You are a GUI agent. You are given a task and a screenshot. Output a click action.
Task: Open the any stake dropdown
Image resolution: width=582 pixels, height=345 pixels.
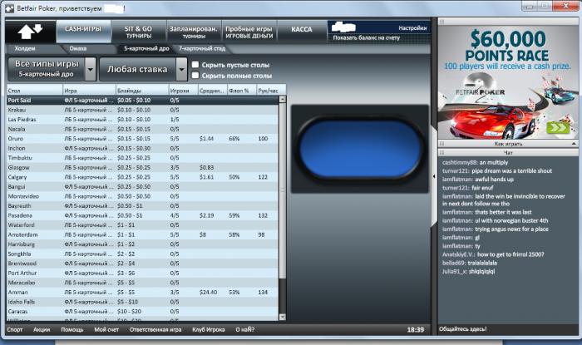[143, 69]
